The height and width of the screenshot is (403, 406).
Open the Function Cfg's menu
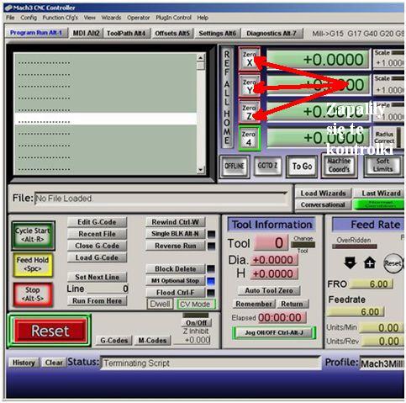point(61,18)
